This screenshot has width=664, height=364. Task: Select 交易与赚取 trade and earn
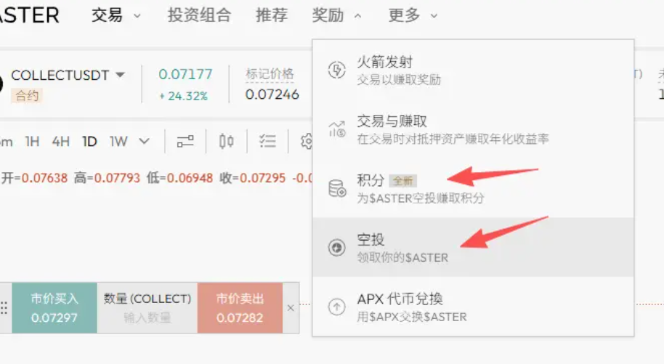click(473, 129)
